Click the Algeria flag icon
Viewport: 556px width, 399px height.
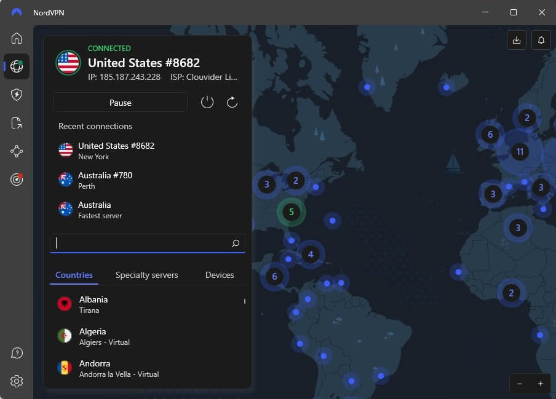click(x=65, y=336)
